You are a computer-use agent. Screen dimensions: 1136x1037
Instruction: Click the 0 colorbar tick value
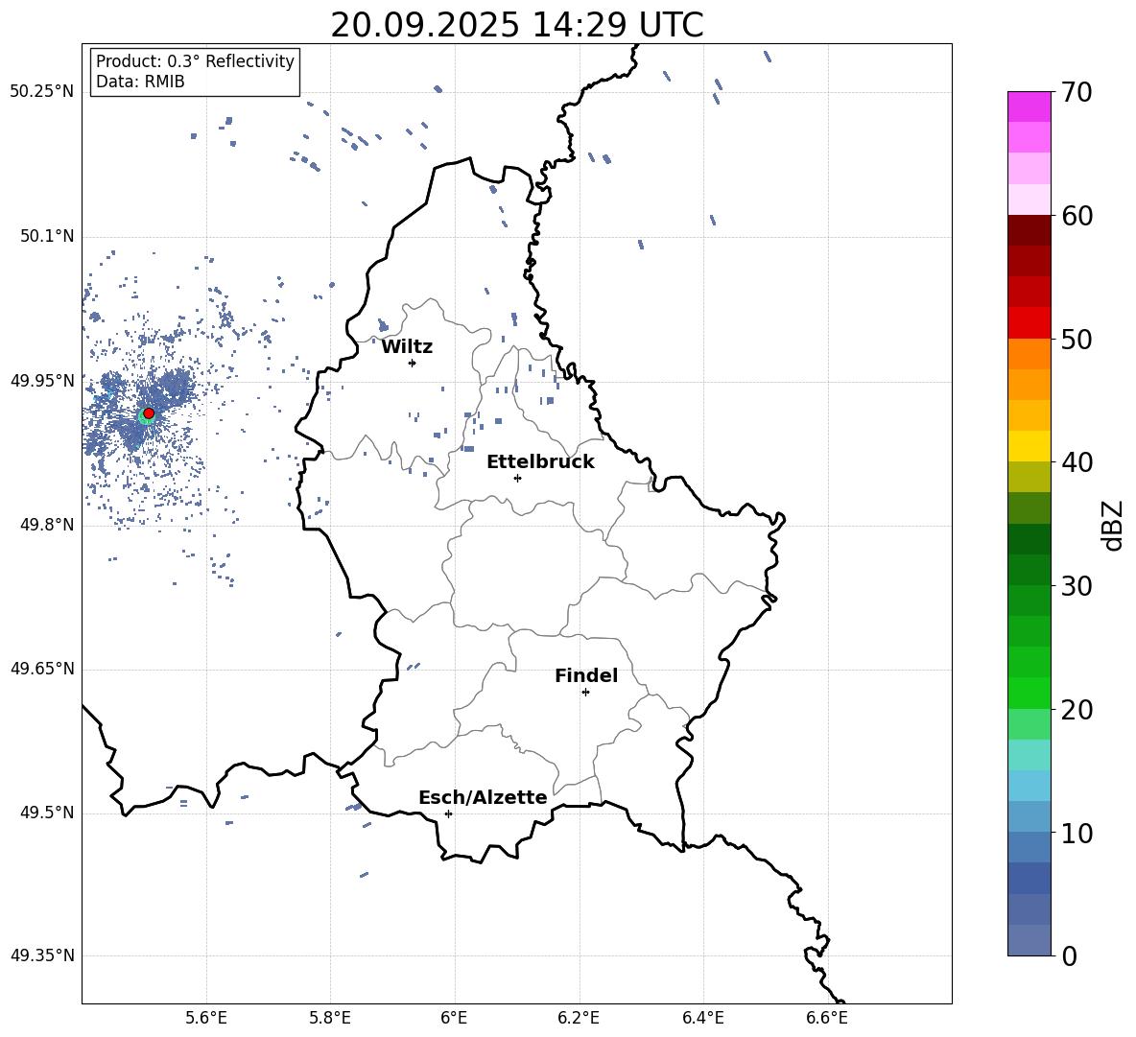(1069, 955)
